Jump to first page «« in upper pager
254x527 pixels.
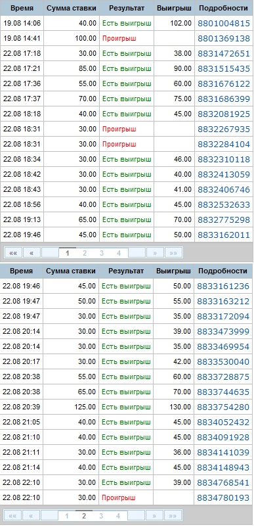13,253
